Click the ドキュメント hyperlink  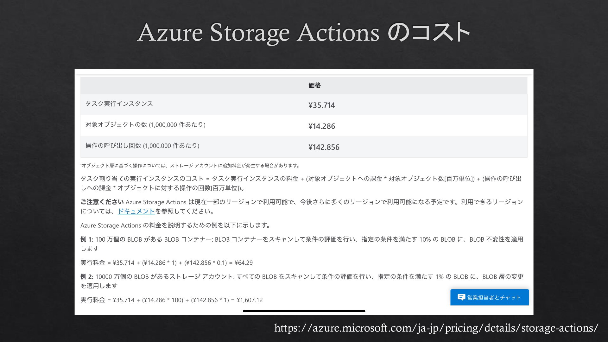136,211
